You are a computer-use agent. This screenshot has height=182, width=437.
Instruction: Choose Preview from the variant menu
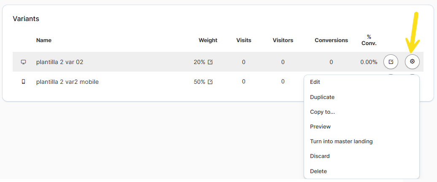pos(320,127)
